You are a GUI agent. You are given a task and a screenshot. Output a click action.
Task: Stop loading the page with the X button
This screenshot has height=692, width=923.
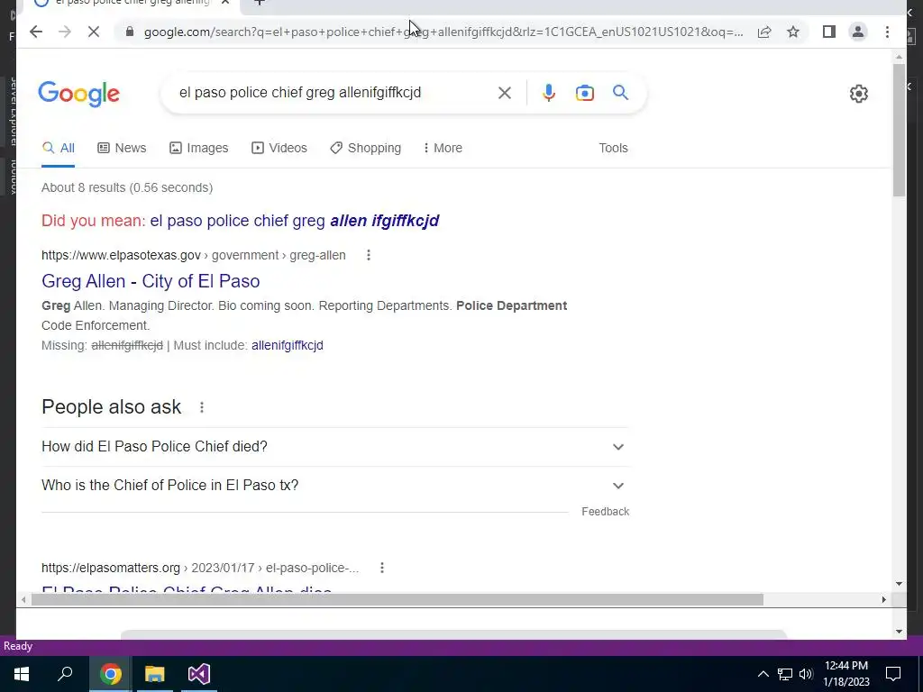click(x=94, y=32)
